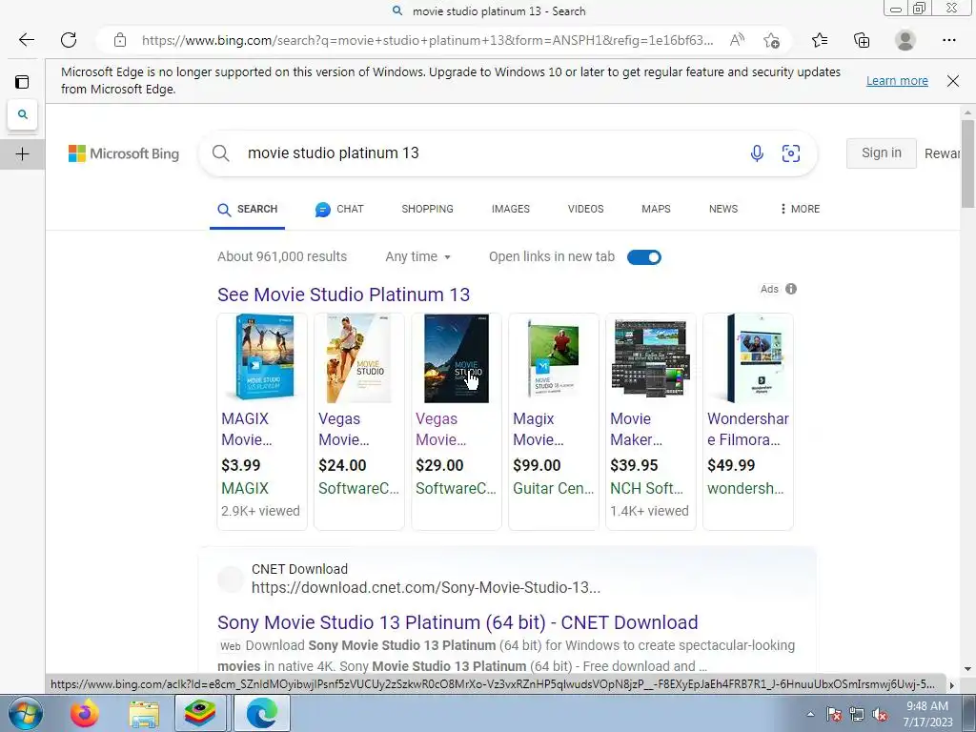Refresh the current page
This screenshot has height=732, width=976.
tap(69, 40)
